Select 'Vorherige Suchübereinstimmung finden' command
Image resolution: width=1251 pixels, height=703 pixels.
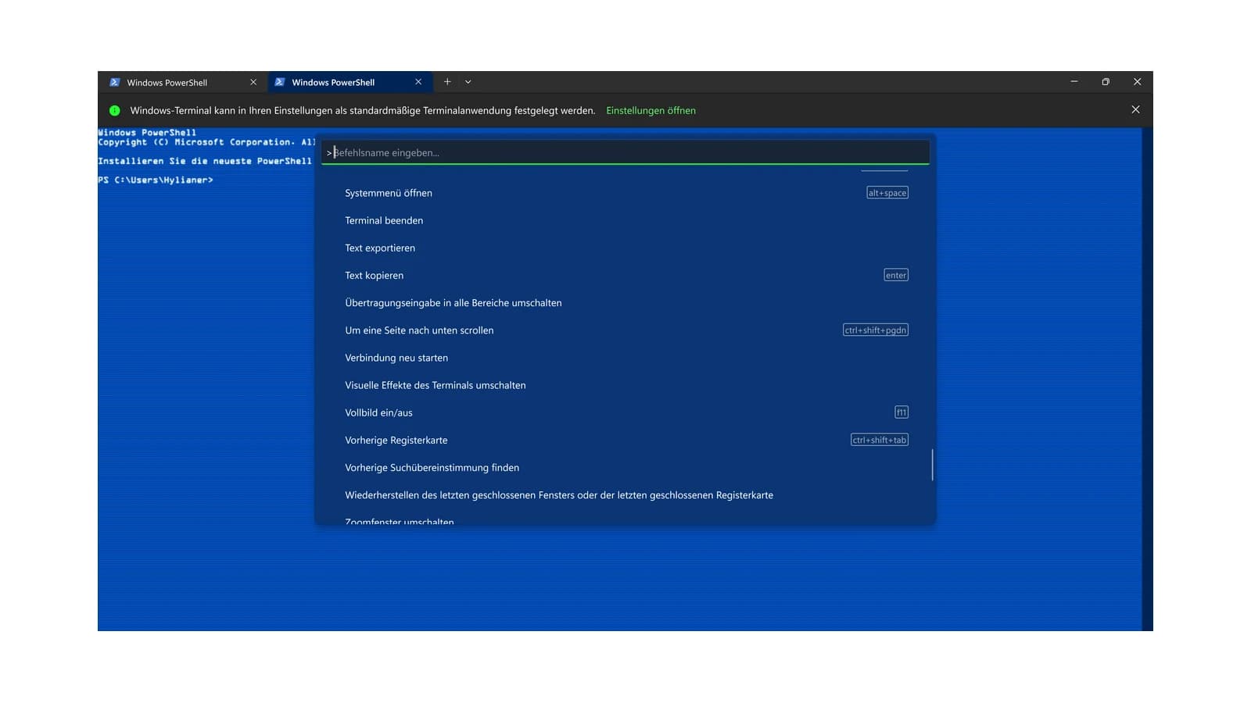tap(625, 468)
